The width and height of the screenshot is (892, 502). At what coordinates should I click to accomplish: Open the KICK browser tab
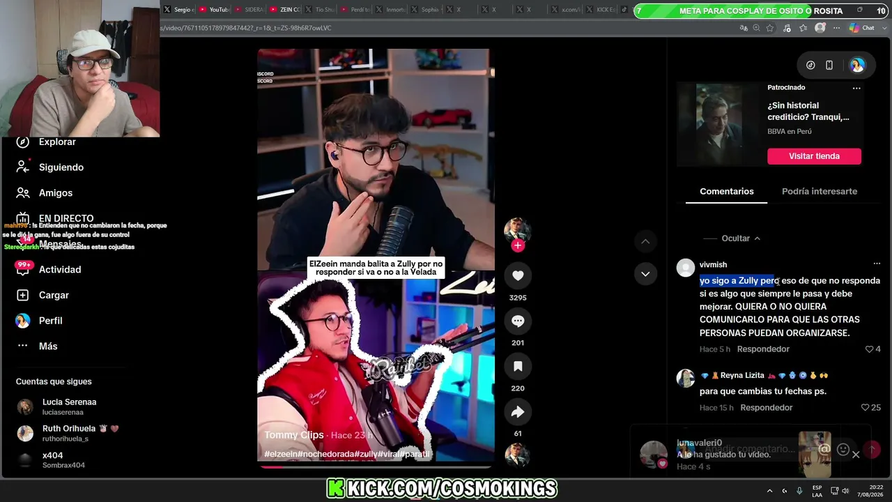[x=599, y=10]
